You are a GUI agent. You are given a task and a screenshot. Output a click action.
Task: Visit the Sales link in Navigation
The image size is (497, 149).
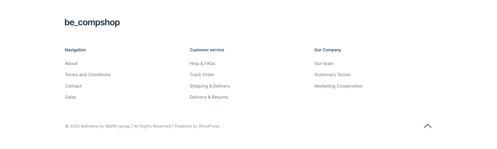(x=71, y=97)
